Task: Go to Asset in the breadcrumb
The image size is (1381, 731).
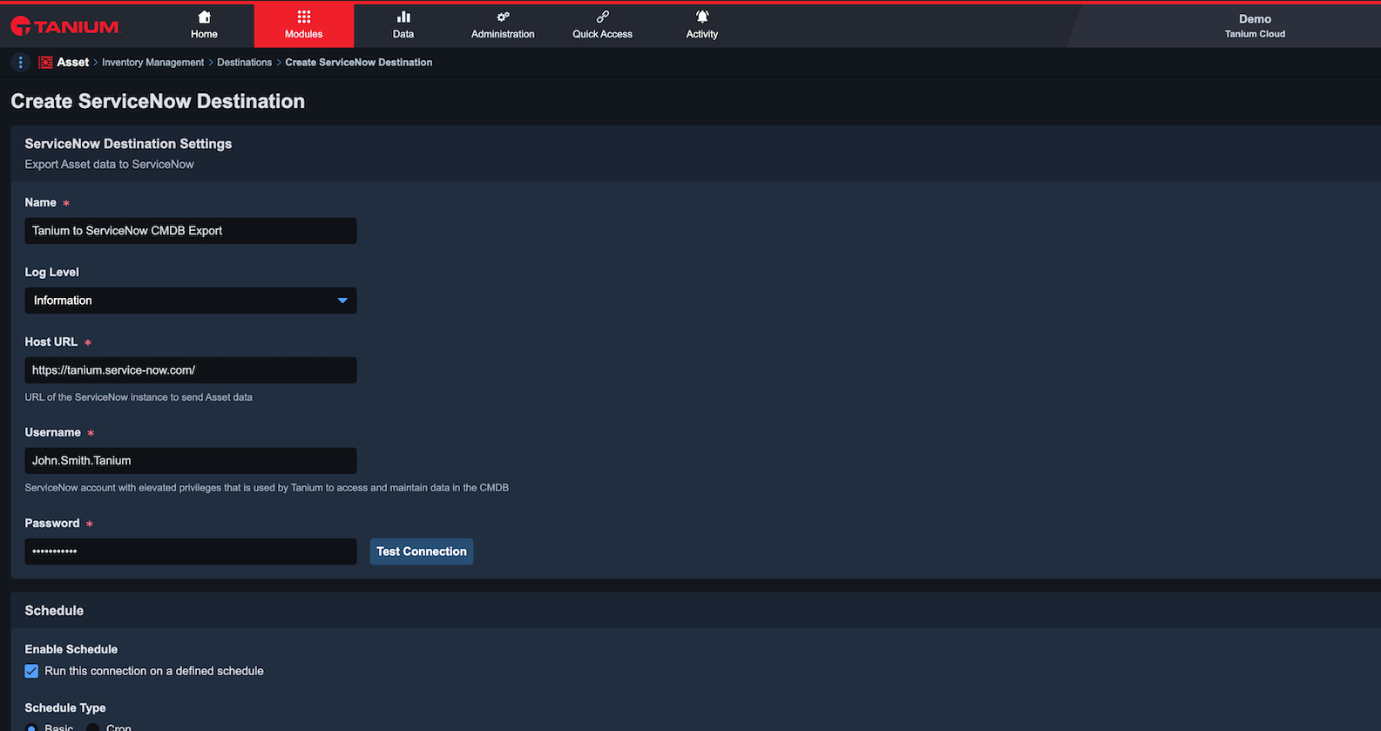Action: coord(73,62)
